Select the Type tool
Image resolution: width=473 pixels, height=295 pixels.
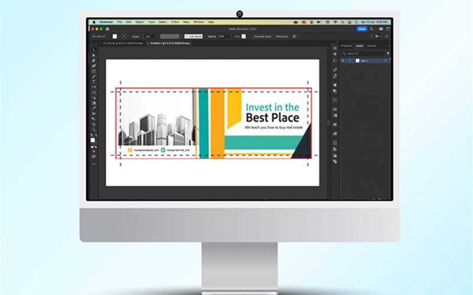(94, 82)
